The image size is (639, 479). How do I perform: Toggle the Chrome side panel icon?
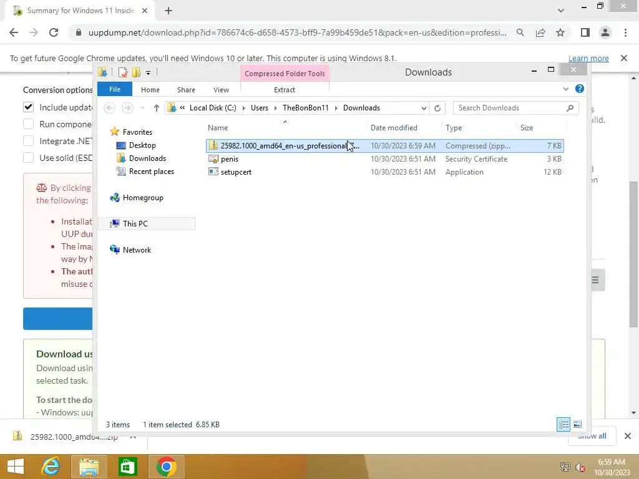pyautogui.click(x=585, y=32)
